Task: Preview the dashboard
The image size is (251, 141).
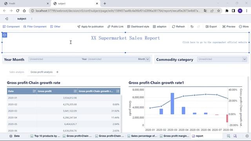Action: point(229,27)
